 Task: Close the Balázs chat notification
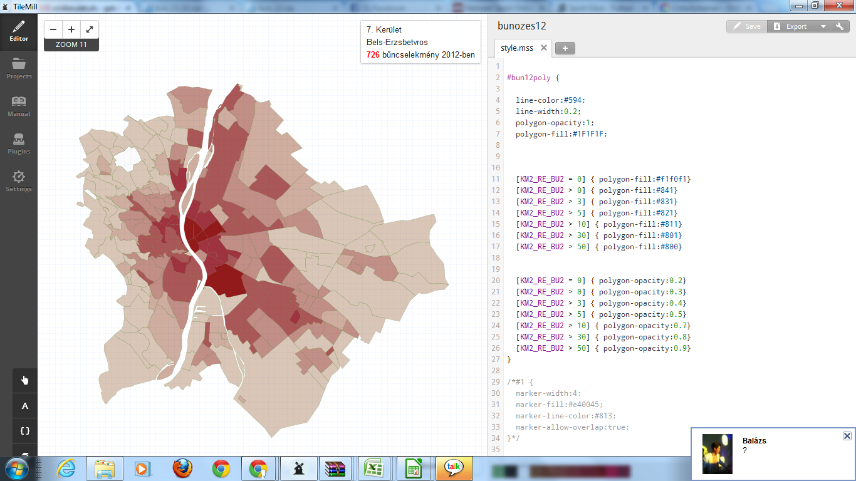(x=847, y=436)
